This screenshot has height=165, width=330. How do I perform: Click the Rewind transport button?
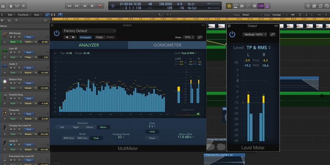(69, 6)
